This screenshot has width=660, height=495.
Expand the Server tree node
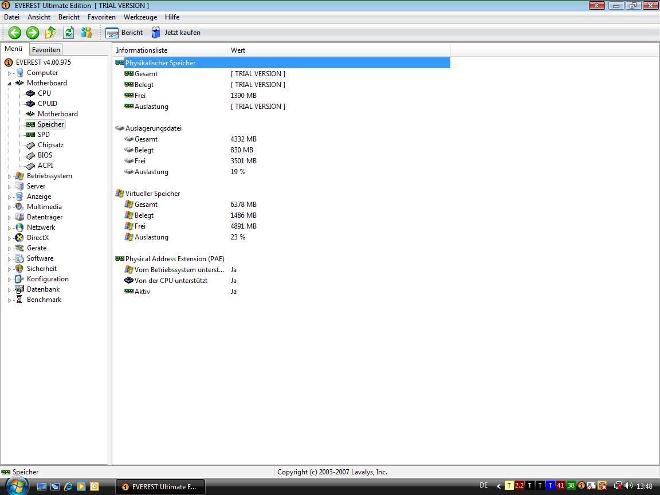pos(9,186)
